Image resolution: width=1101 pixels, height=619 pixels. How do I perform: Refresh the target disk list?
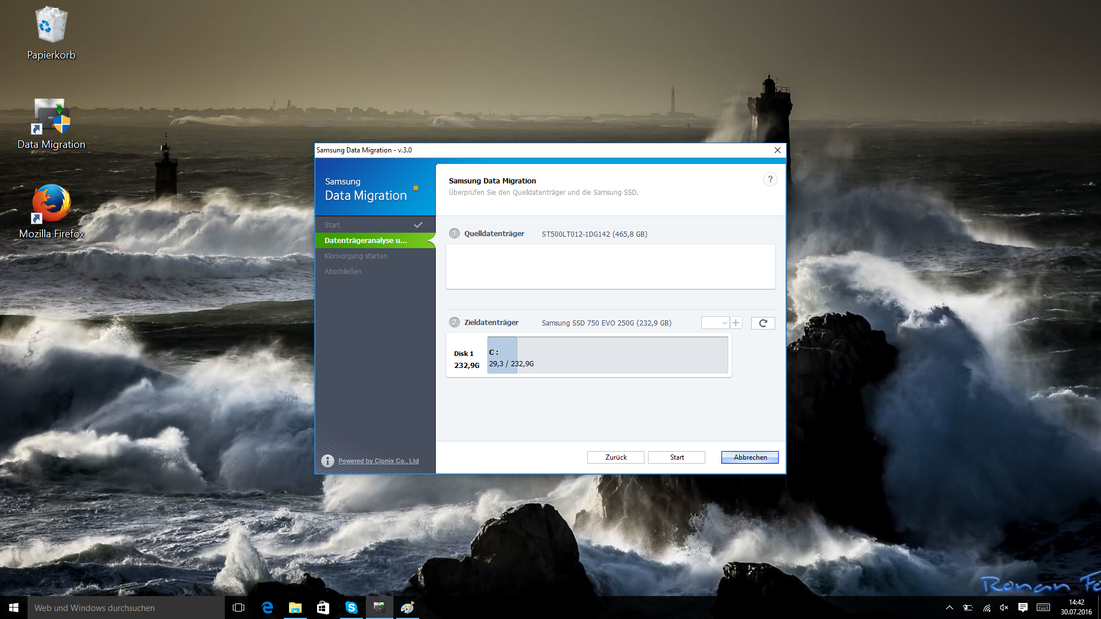coord(763,323)
